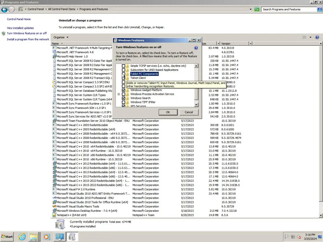
Task: Click the Windows Features help icon
Action: [196, 48]
